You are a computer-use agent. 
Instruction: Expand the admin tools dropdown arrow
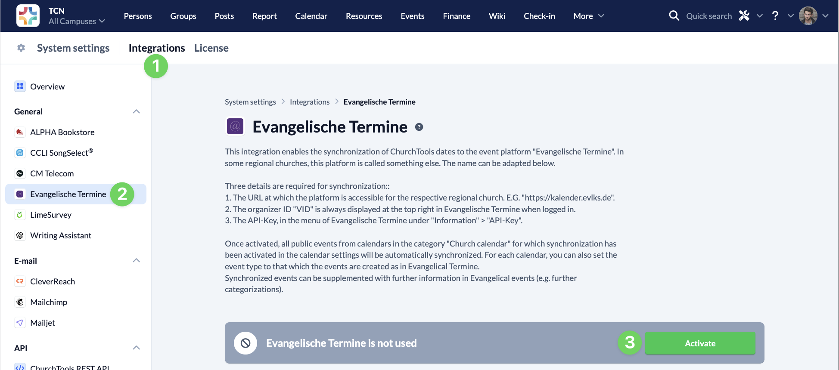point(760,16)
